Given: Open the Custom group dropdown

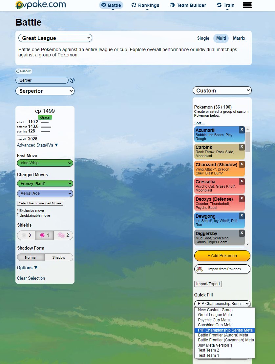Looking at the screenshot, I should [x=222, y=91].
